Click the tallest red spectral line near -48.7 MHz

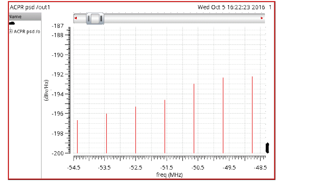pyautogui.click(x=252, y=115)
